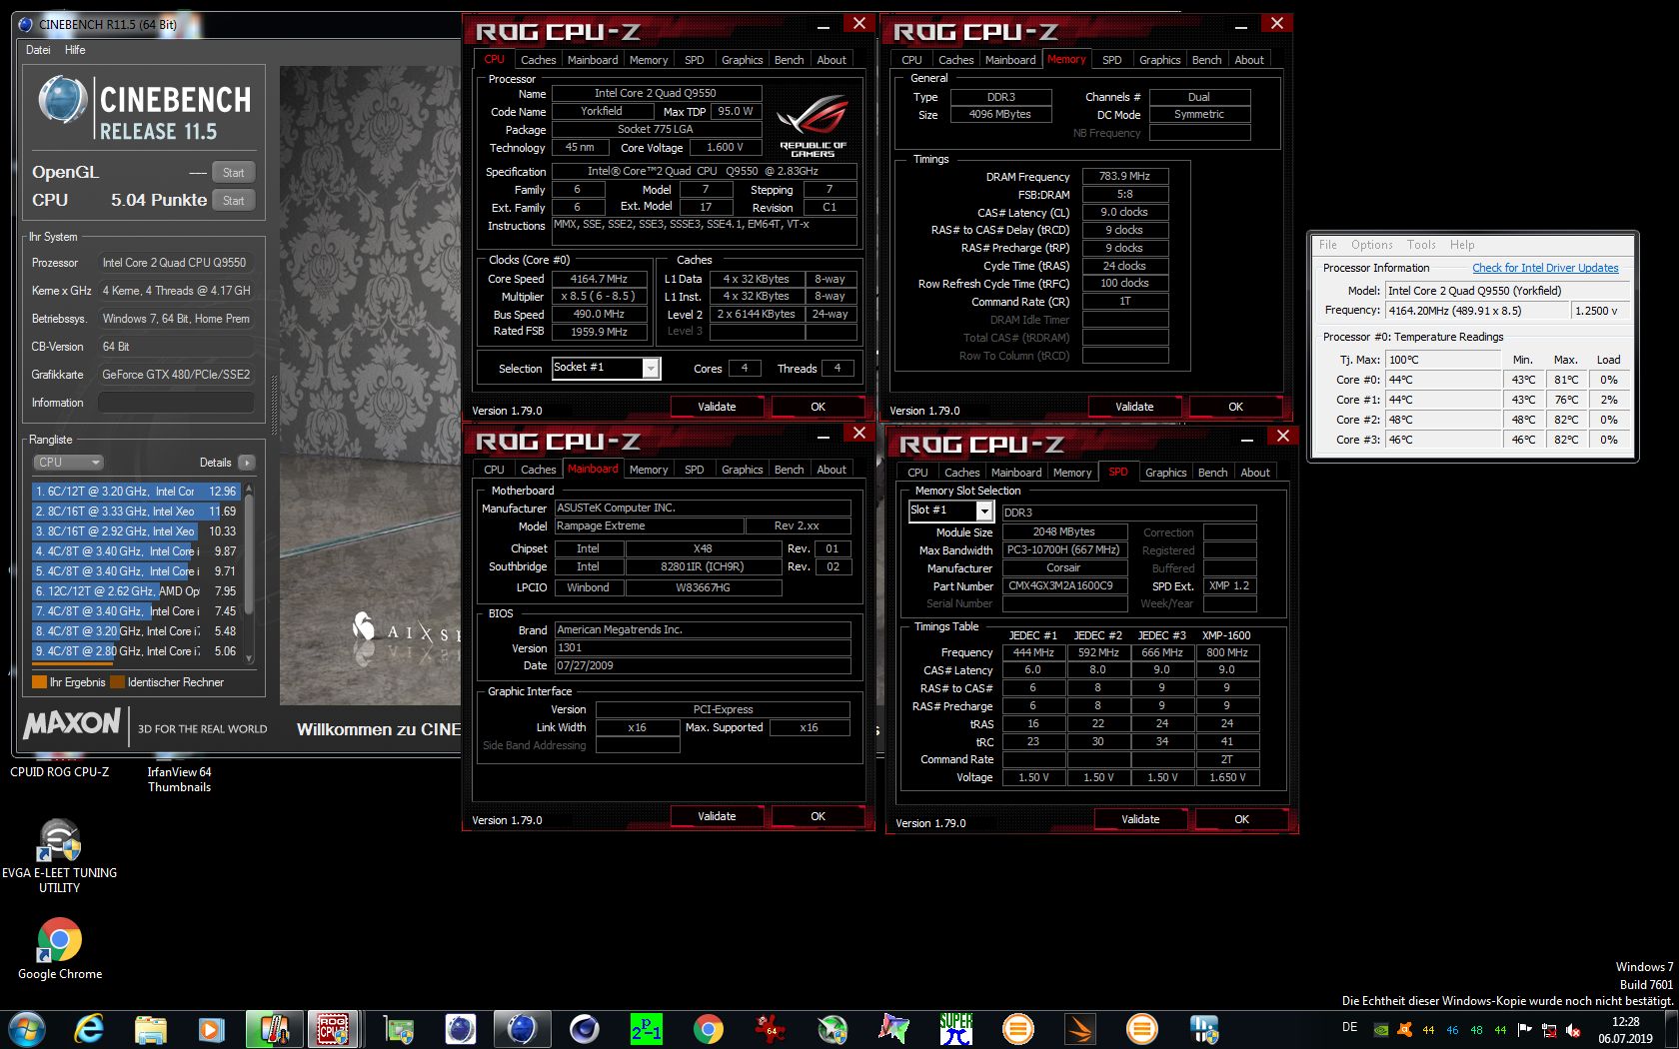Screen dimensions: 1679x1049
Task: Switch to CPU tab in SPD CPU-Z window
Action: click(x=917, y=473)
